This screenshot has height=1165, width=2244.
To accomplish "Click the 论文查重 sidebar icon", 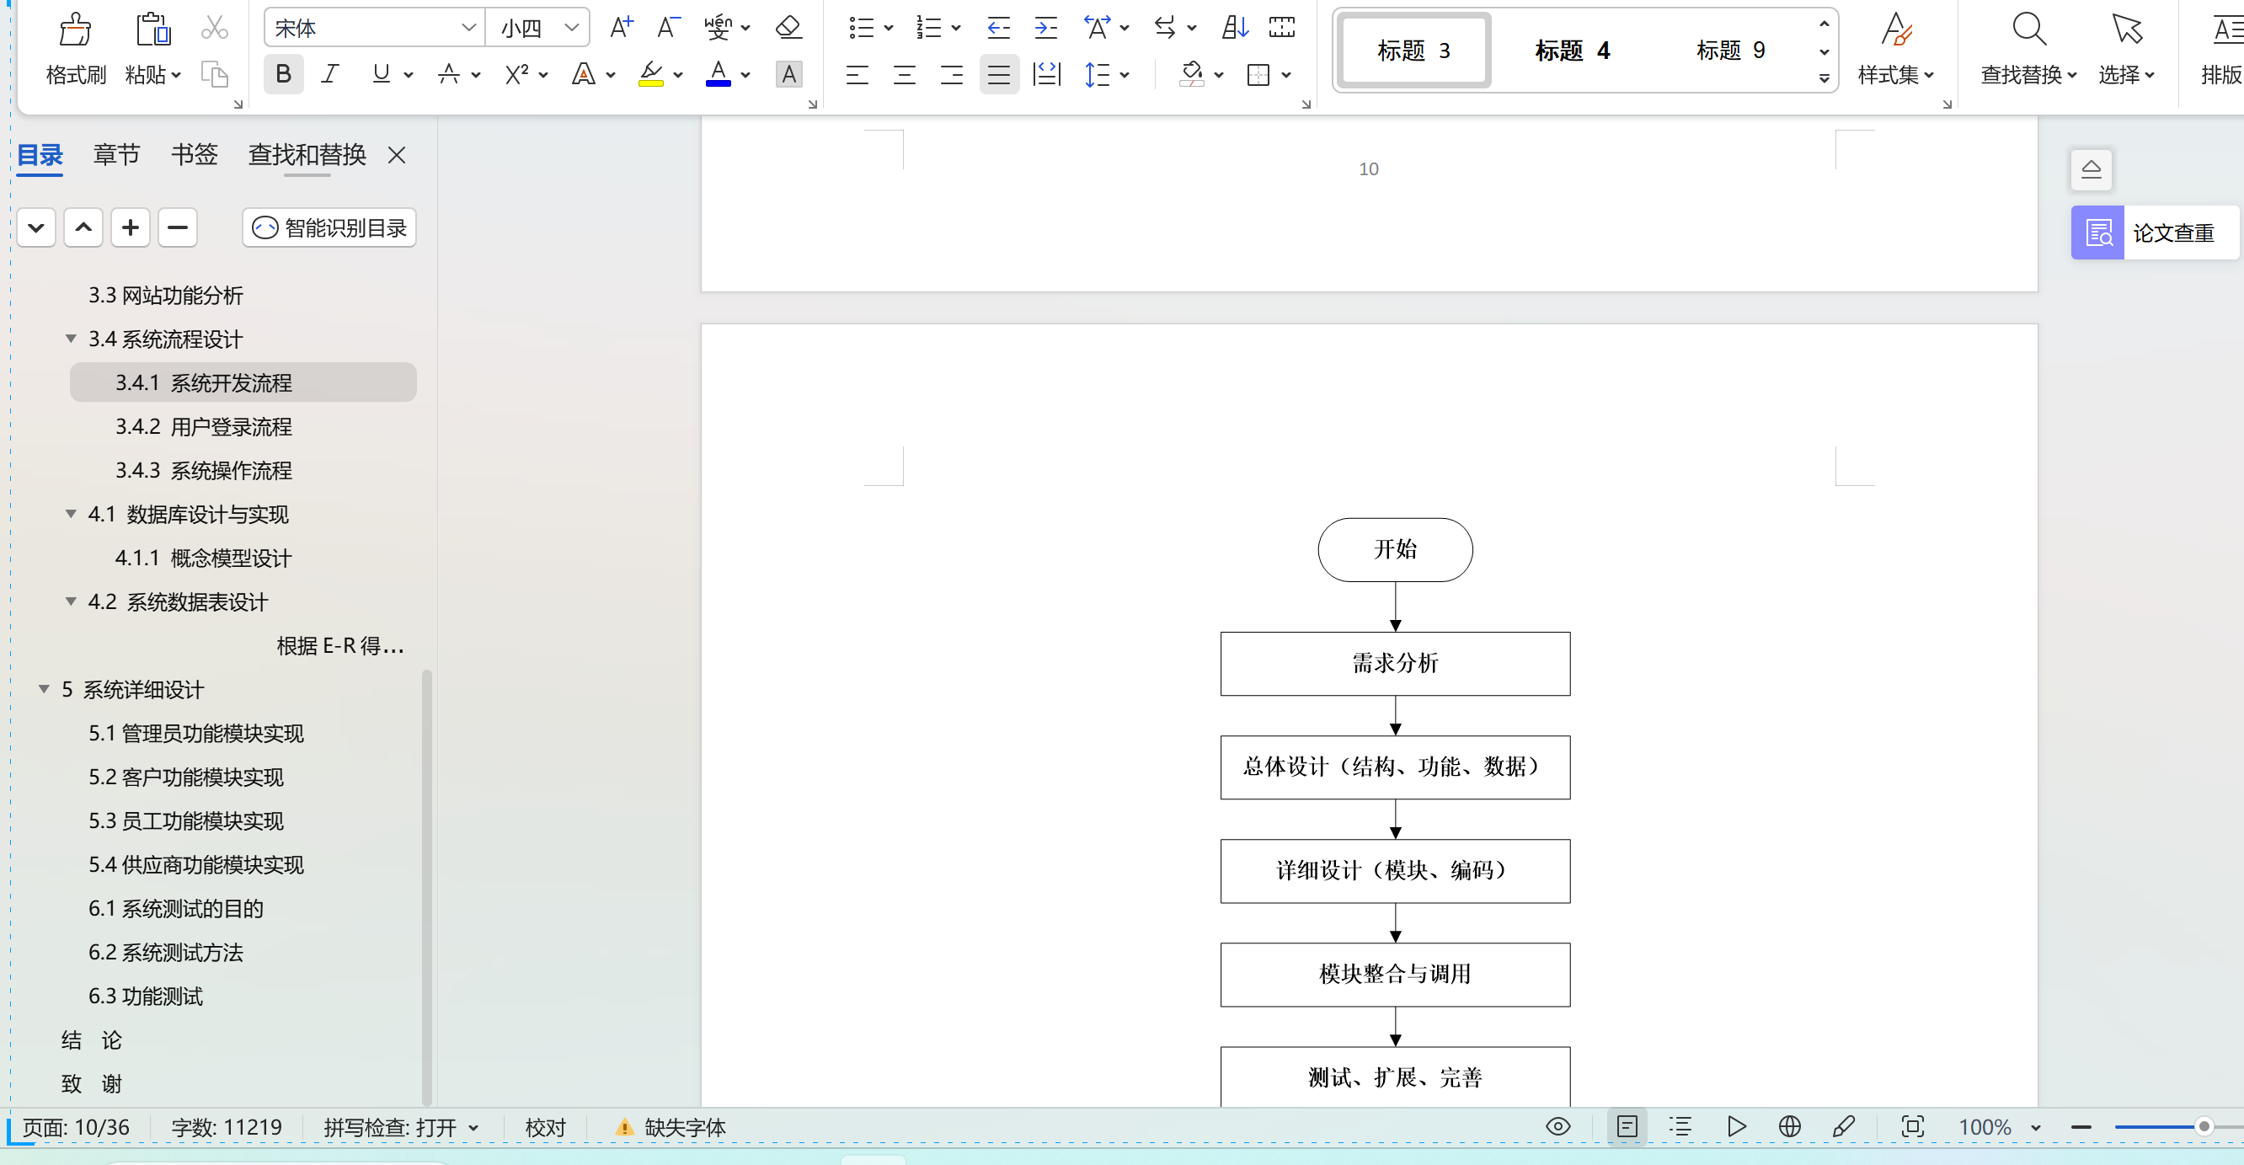I will [2097, 232].
